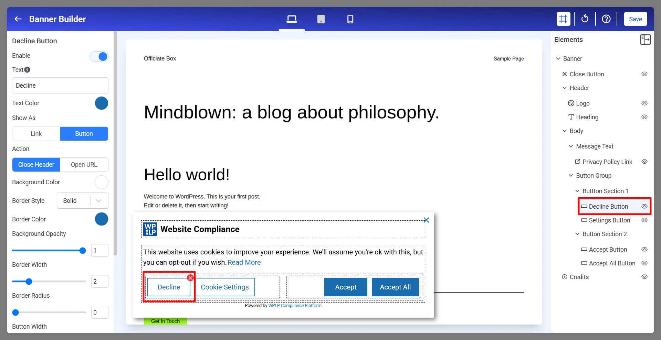Toggle Decline Button visibility eye

[x=644, y=207]
